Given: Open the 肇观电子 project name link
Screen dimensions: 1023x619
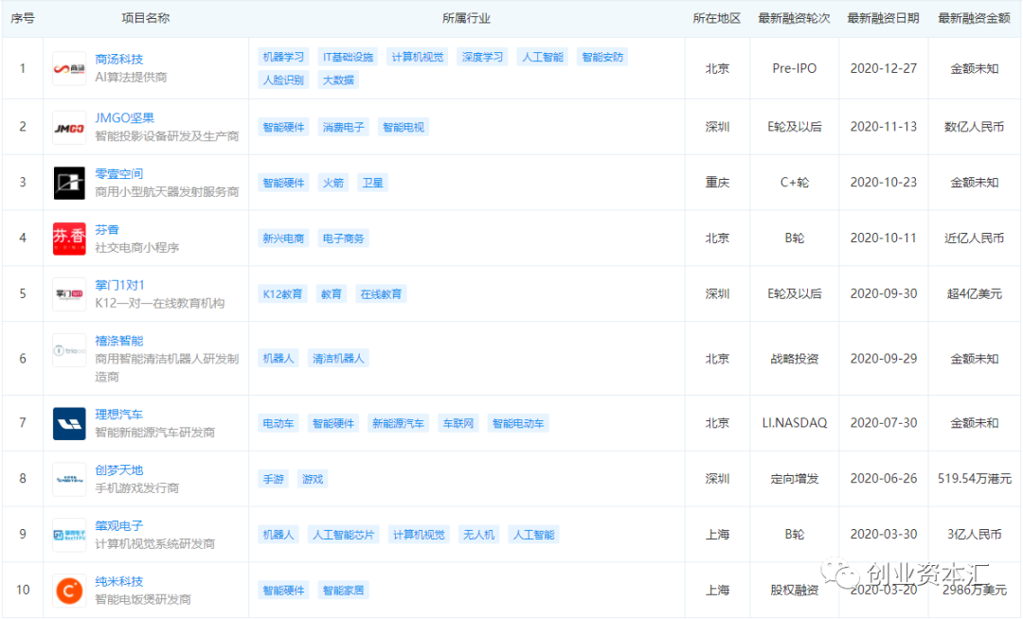Looking at the screenshot, I should click(119, 525).
